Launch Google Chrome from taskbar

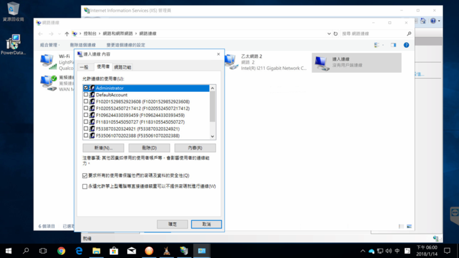pyautogui.click(x=61, y=250)
